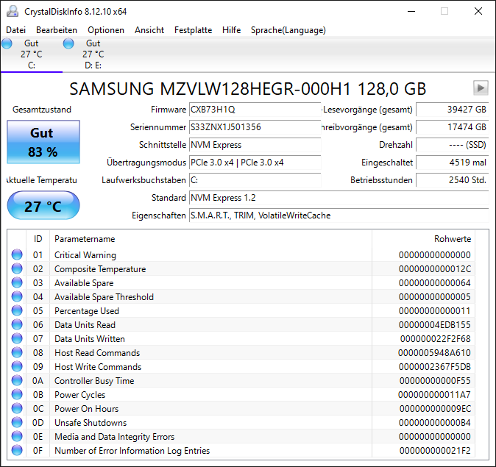Image resolution: width=496 pixels, height=467 pixels.
Task: Click the ID column header
Action: [x=38, y=239]
